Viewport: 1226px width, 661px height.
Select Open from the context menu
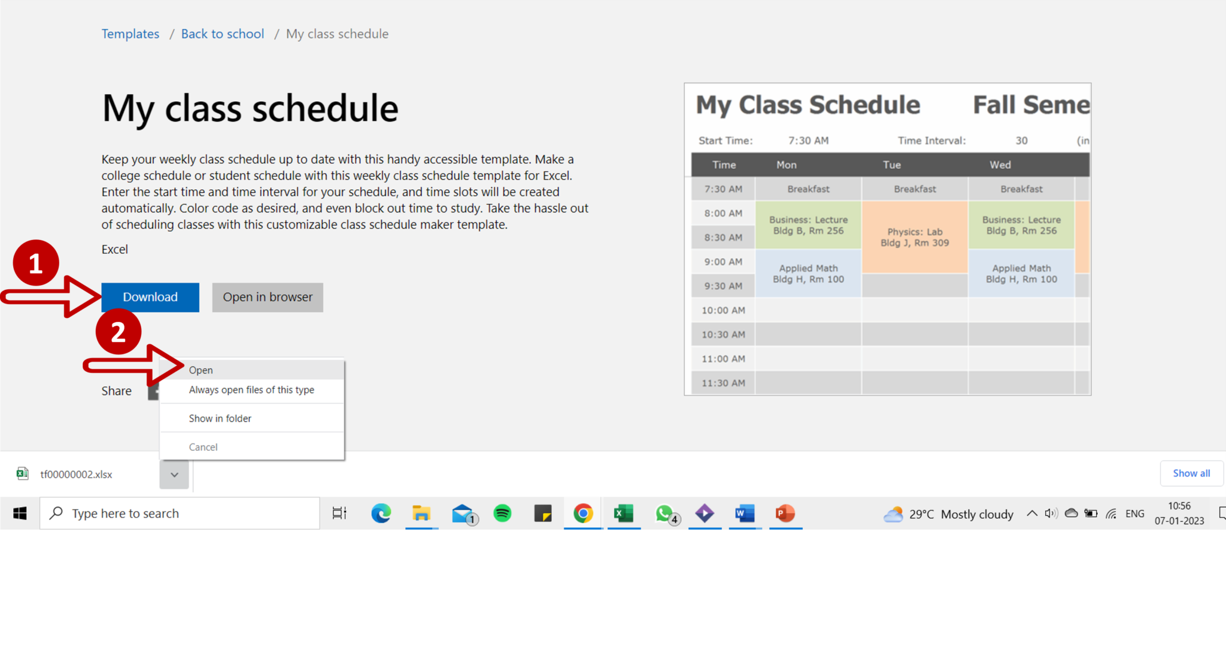[x=200, y=369]
